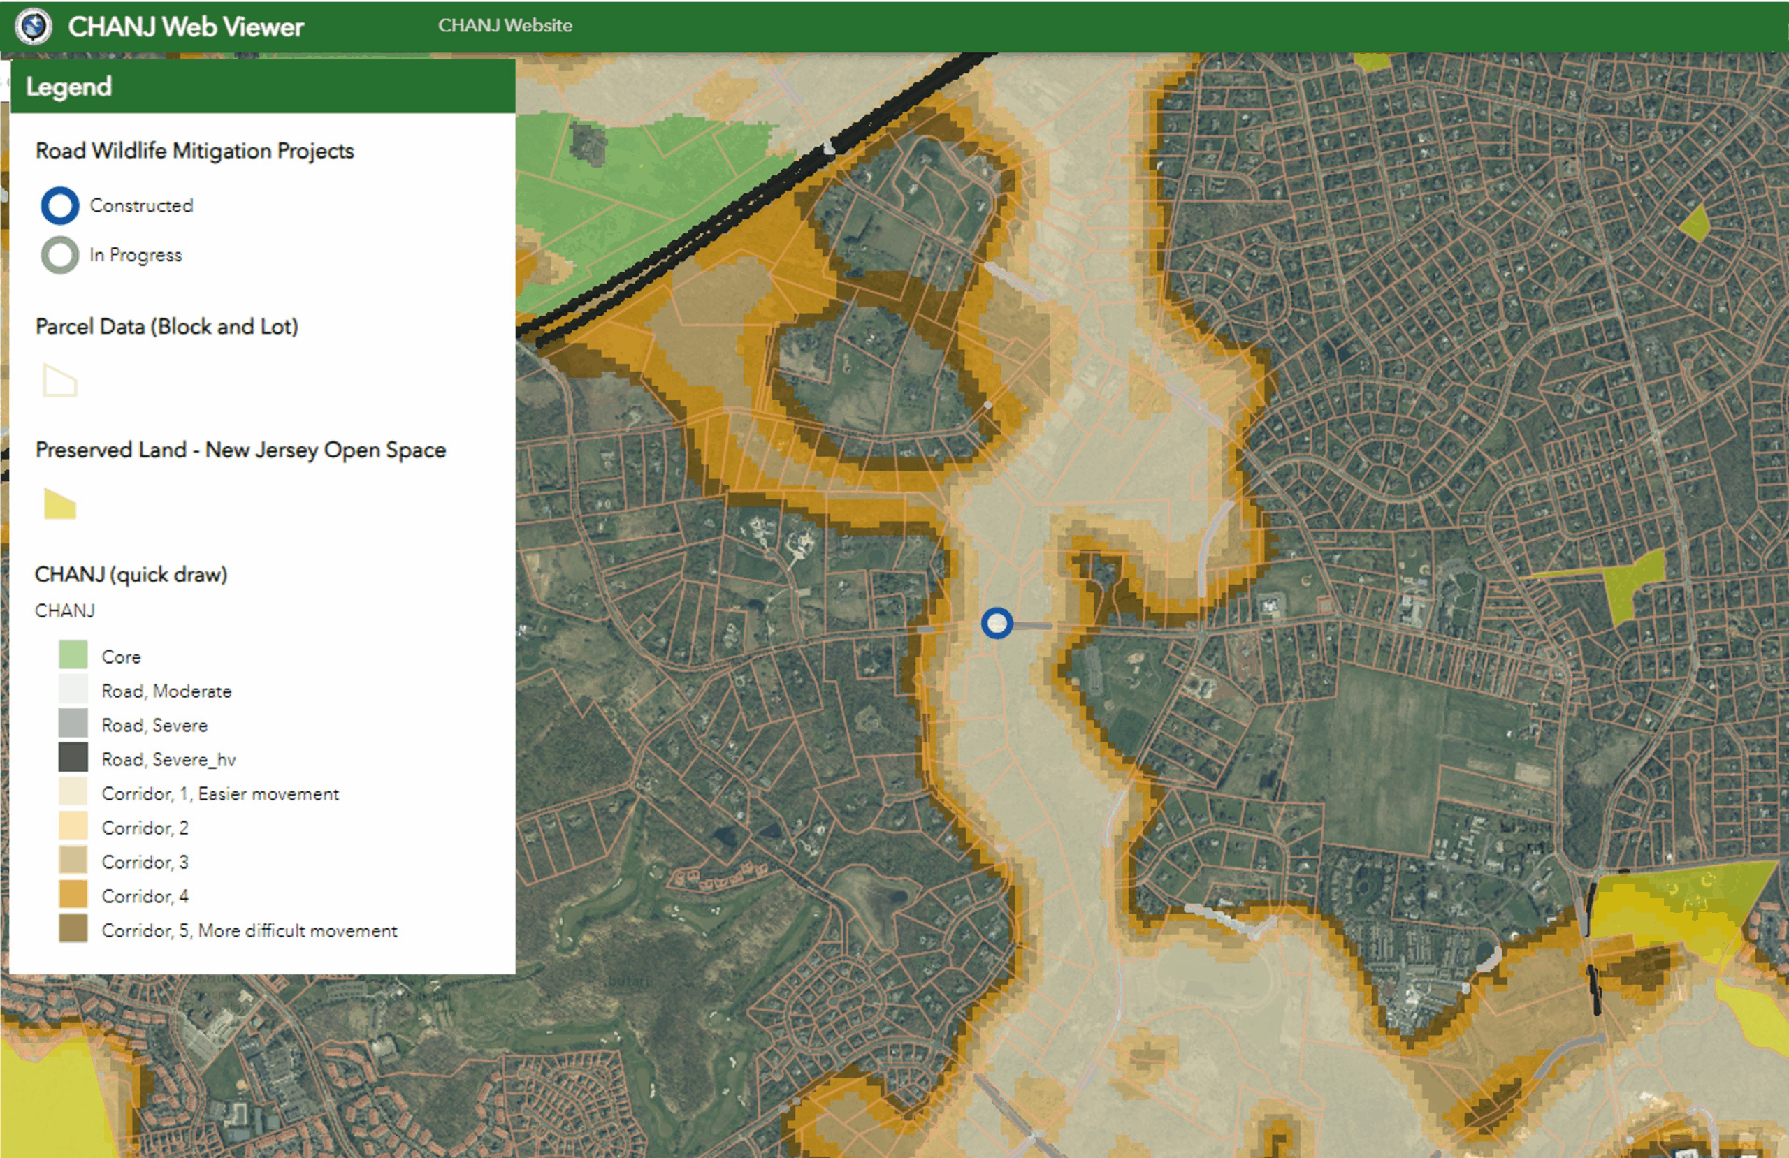Click the constructed mitigation project marker on map

997,624
